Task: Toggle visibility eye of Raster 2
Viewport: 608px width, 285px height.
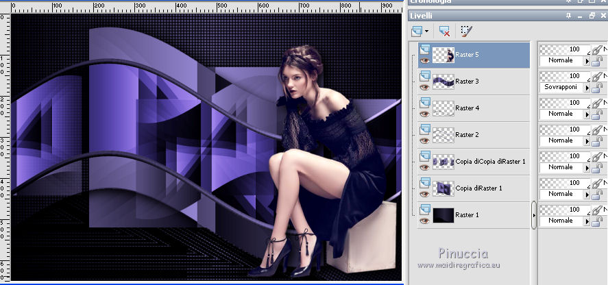Action: pos(424,140)
